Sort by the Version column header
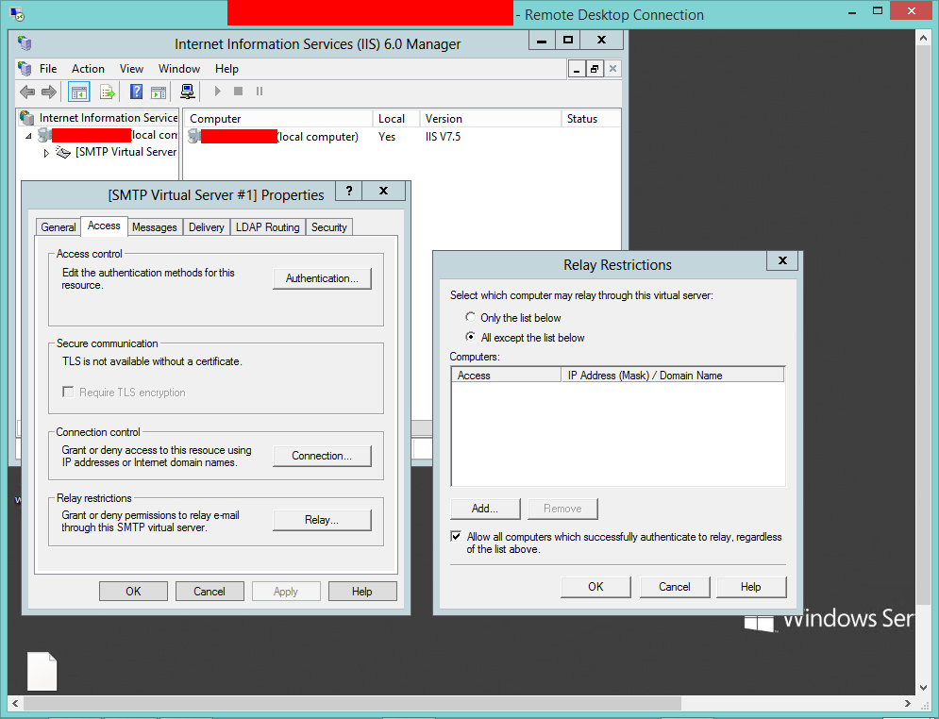Viewport: 939px width, 719px height. 490,119
